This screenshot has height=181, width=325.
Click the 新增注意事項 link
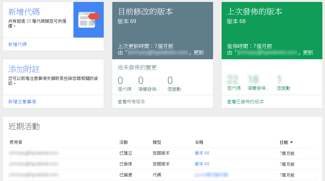[x=22, y=102]
